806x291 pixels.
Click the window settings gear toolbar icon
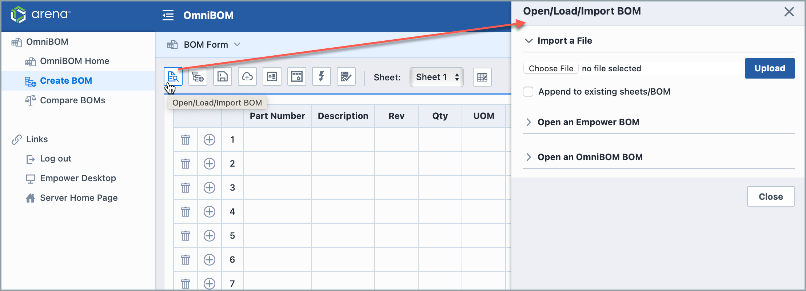[296, 77]
